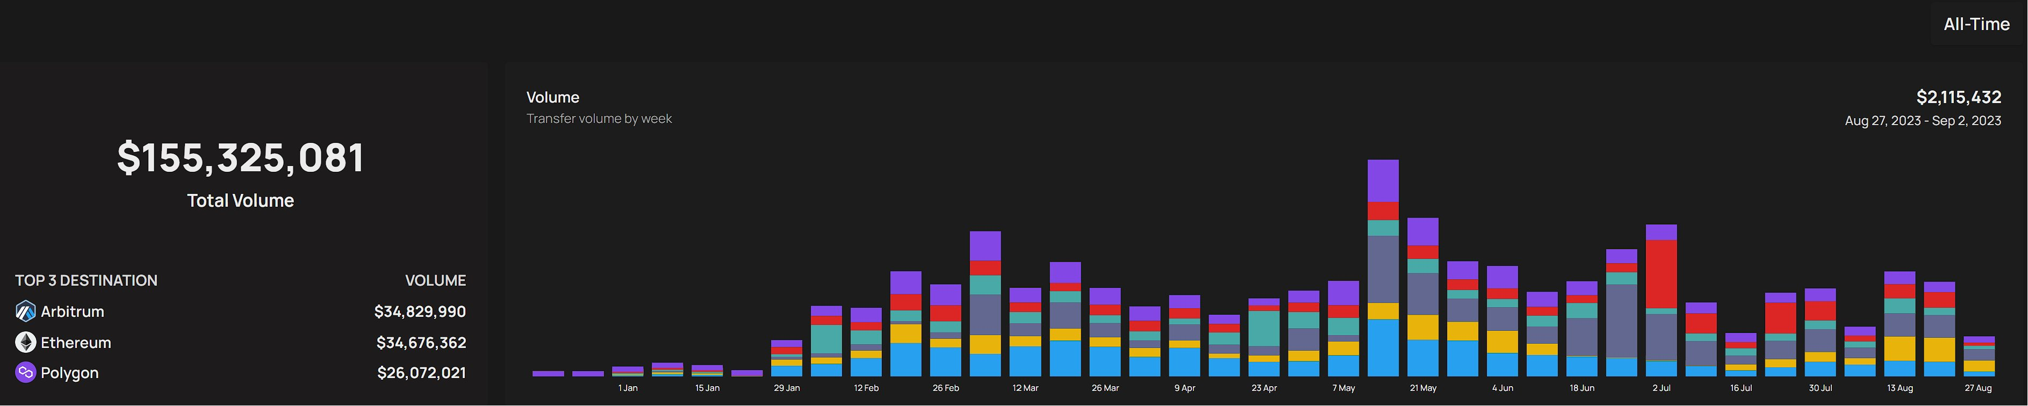Click Arbitrum's $34,829,990 volume value
The height and width of the screenshot is (406, 2028).
(x=420, y=311)
